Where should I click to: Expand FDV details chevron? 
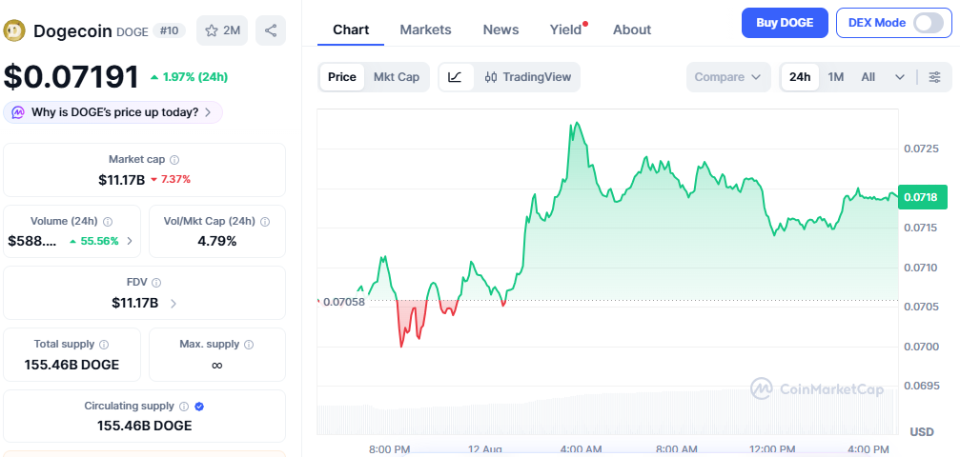[x=174, y=303]
